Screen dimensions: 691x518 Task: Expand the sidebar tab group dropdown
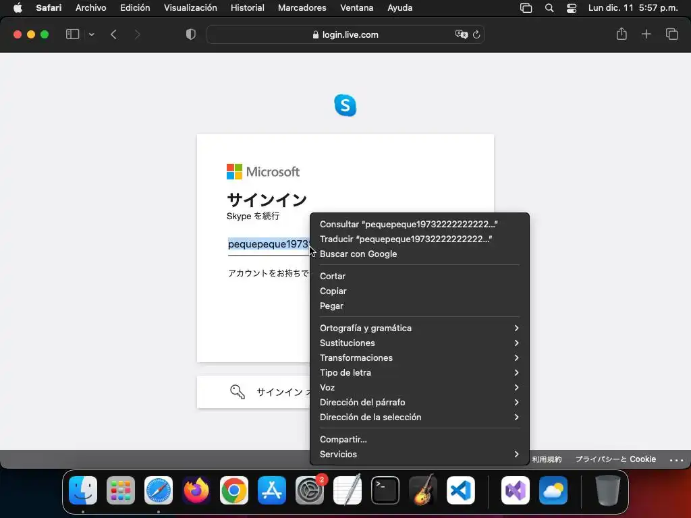(x=91, y=34)
